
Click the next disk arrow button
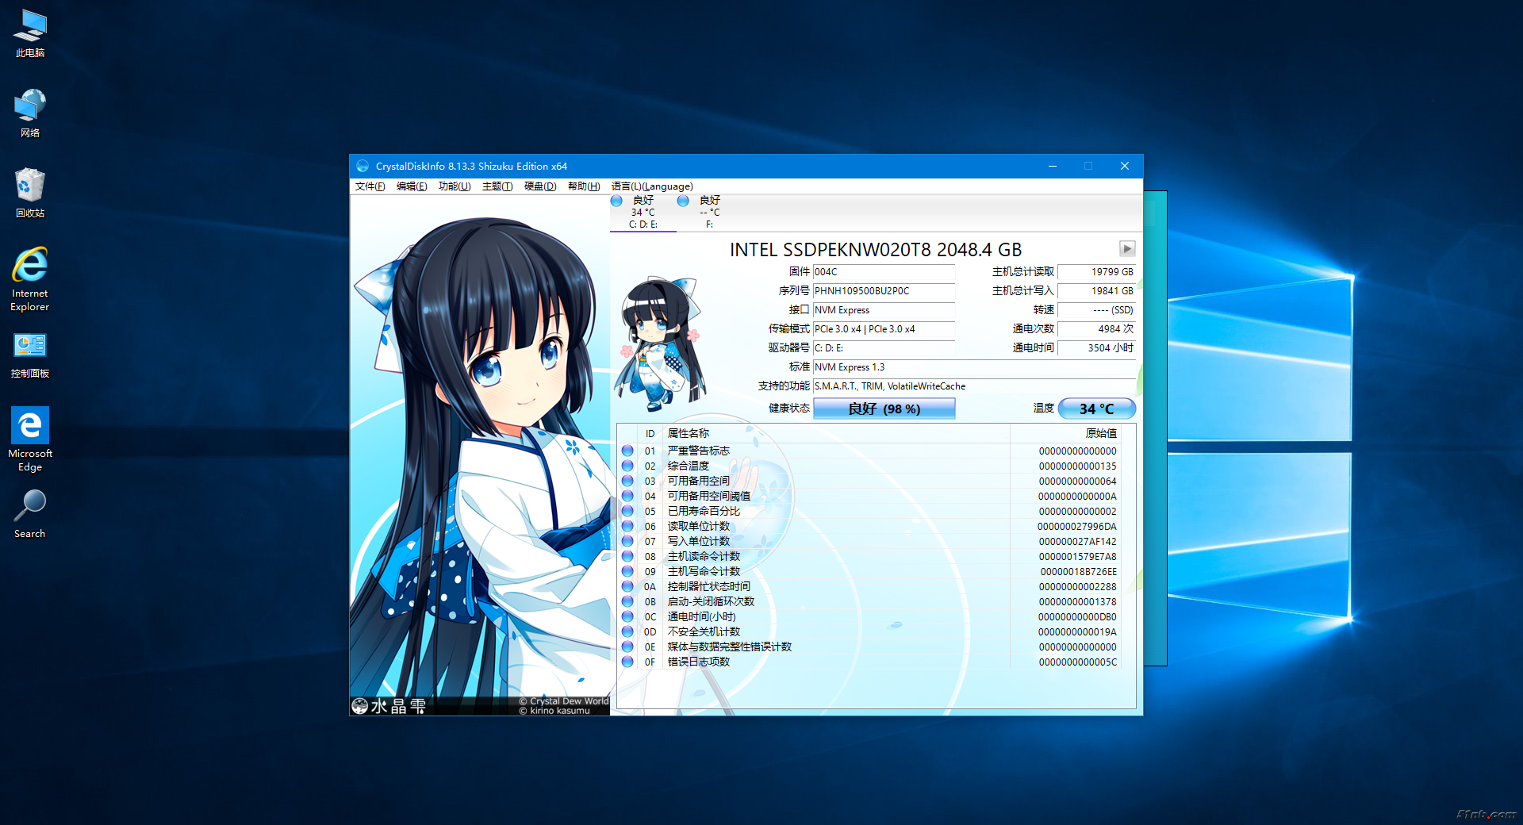[1126, 249]
